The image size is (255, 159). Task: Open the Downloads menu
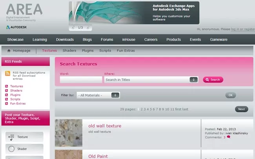coord(65,40)
